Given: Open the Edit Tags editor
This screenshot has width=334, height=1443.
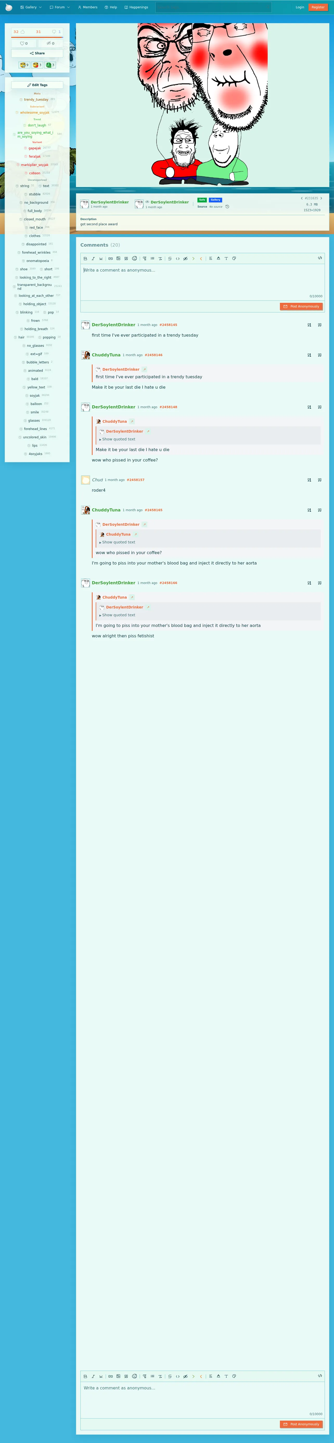Looking at the screenshot, I should (x=37, y=85).
